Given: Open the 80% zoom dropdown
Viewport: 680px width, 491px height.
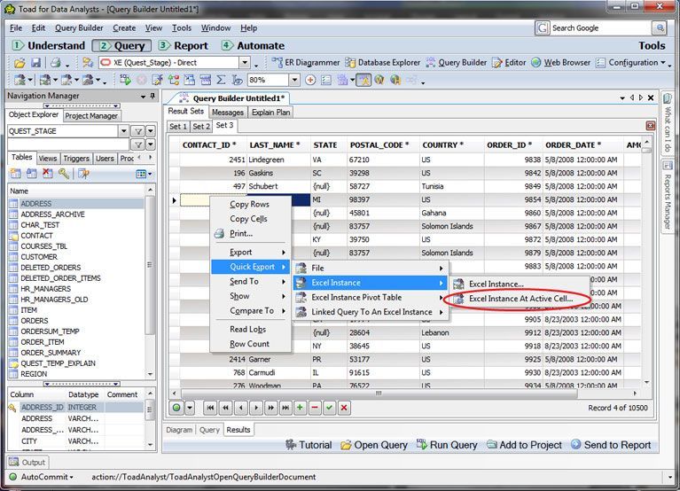Looking at the screenshot, I should (294, 80).
